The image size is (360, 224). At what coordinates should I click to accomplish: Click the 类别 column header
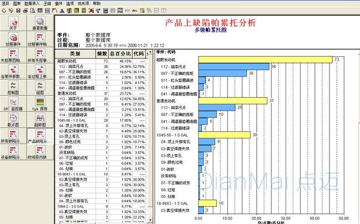coord(76,54)
